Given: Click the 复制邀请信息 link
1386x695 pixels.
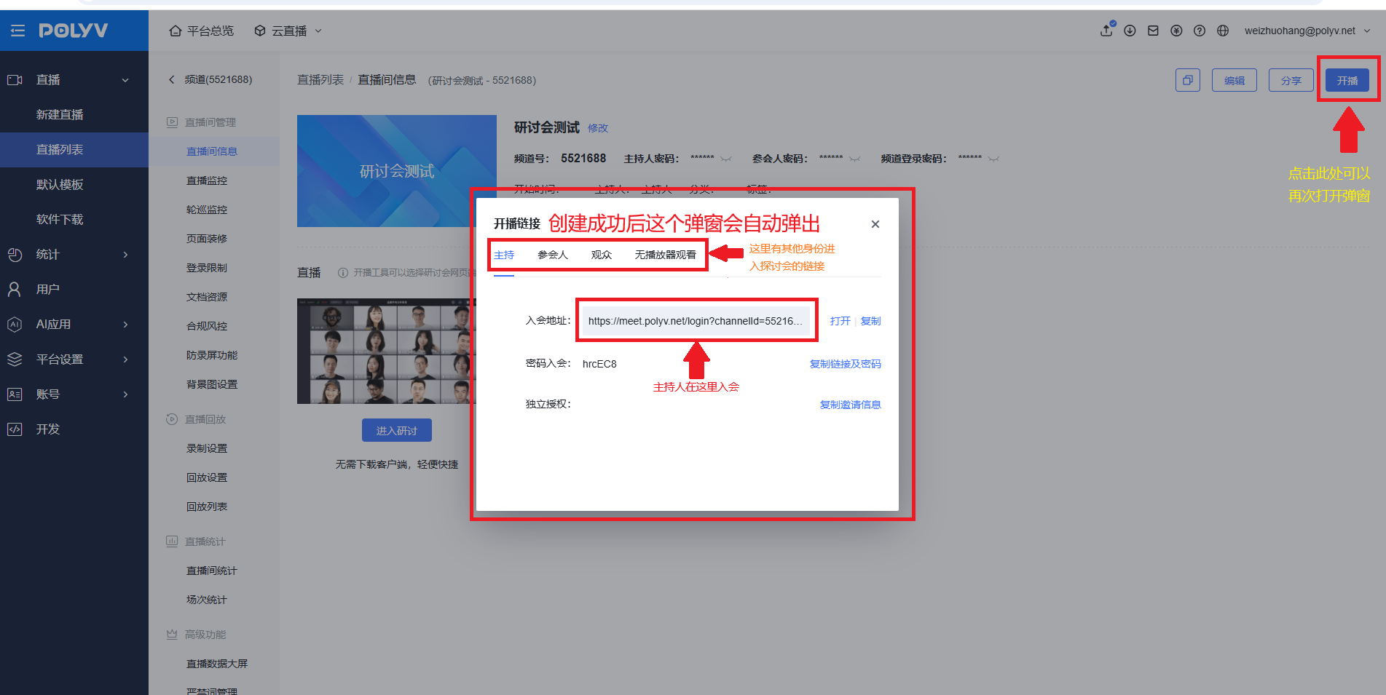Looking at the screenshot, I should [x=851, y=405].
